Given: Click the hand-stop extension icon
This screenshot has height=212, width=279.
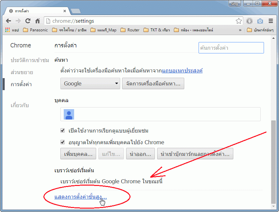Looking at the screenshot, I should [249, 21].
